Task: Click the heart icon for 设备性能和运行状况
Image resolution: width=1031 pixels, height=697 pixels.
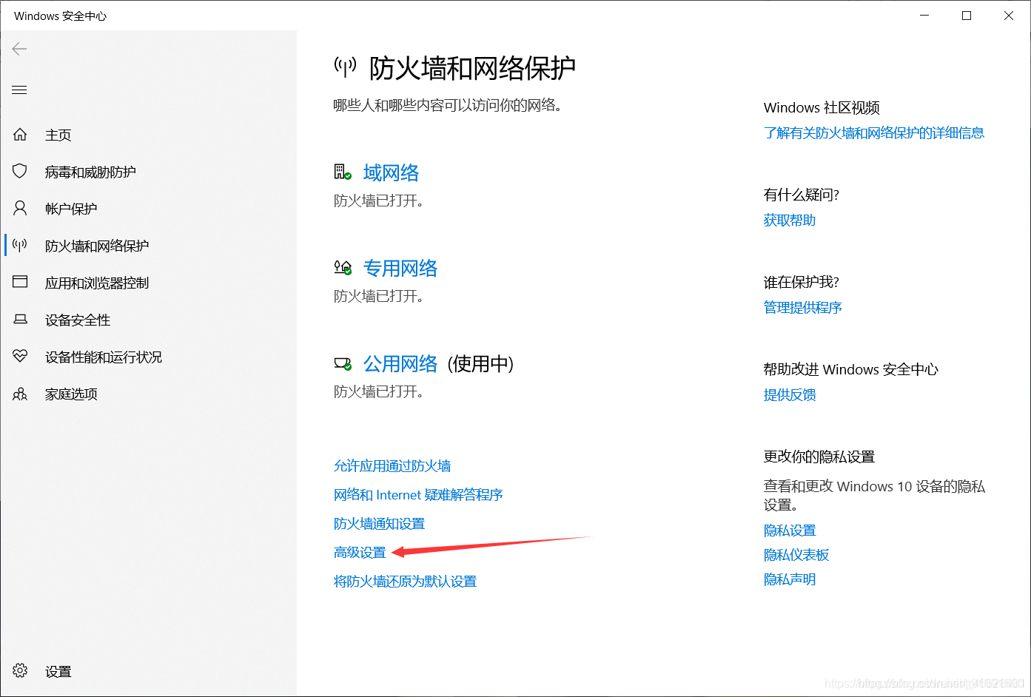Action: click(x=20, y=356)
